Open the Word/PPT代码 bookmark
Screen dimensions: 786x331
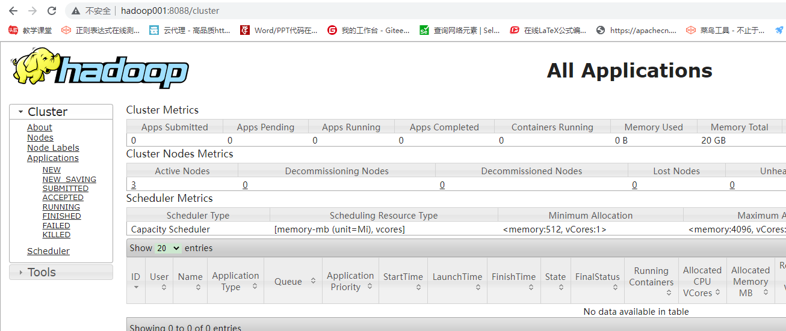(279, 30)
